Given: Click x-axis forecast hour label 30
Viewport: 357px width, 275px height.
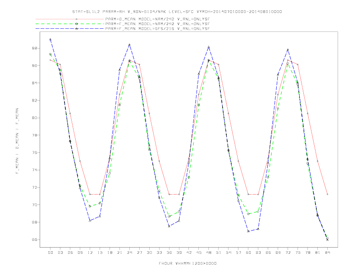Looking at the screenshot, I should (x=149, y=253).
